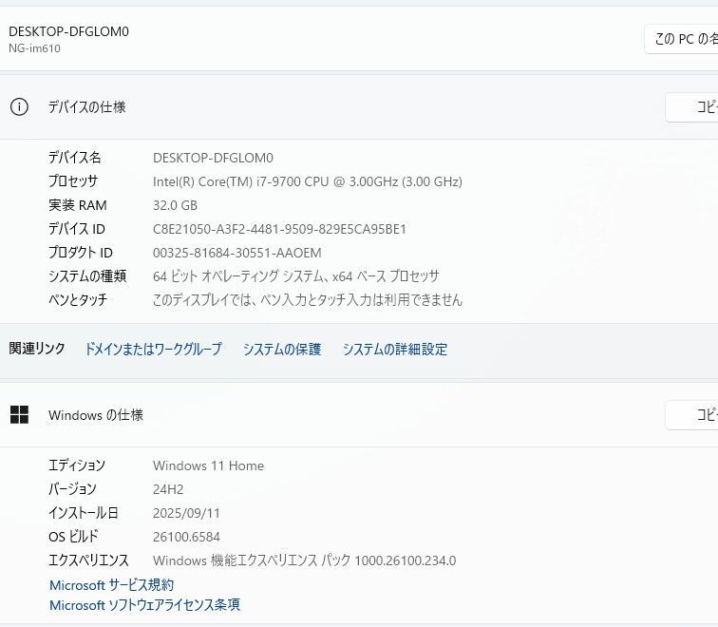This screenshot has width=718, height=627.
Task: Open the システムの詳細設定 link
Action: pos(395,349)
